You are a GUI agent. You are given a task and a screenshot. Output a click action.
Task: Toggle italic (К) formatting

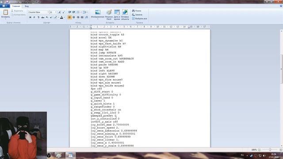[x=34, y=17]
